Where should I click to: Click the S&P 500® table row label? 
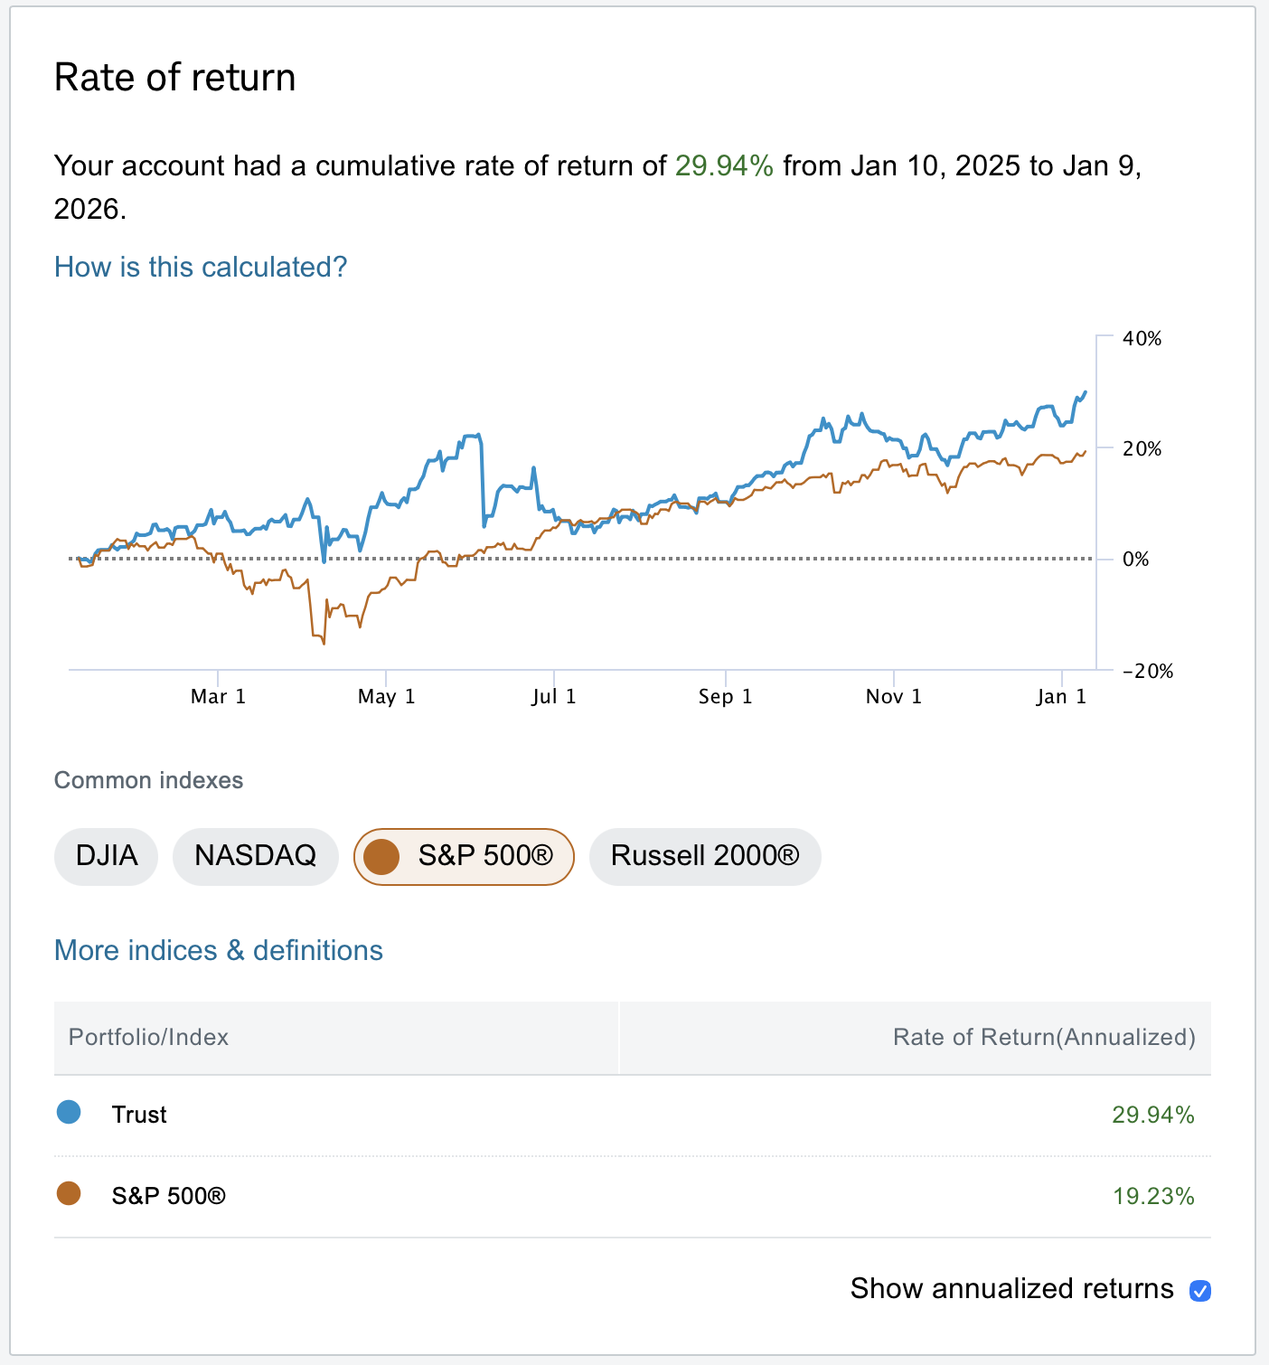[x=168, y=1196]
